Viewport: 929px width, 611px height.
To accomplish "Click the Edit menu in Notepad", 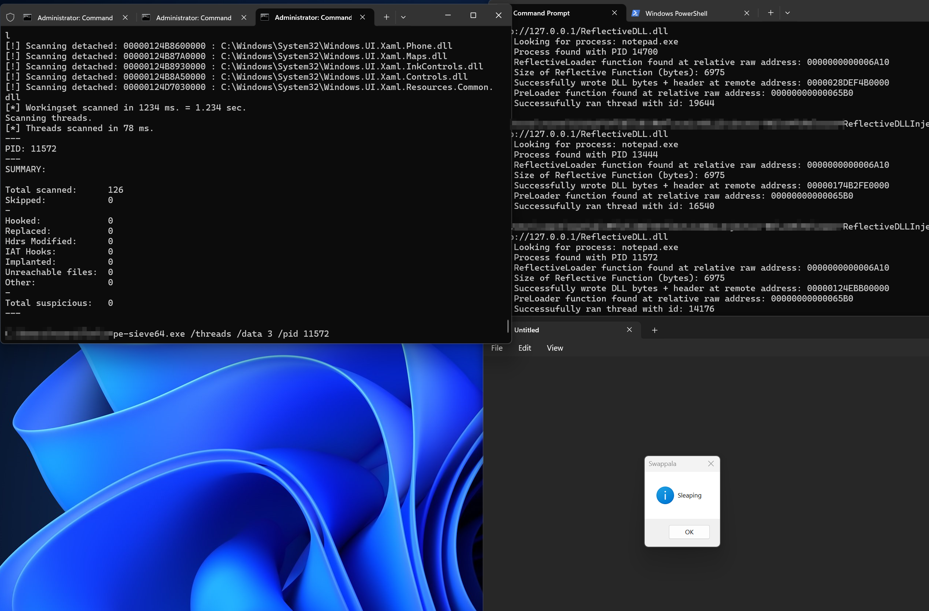I will coord(525,348).
